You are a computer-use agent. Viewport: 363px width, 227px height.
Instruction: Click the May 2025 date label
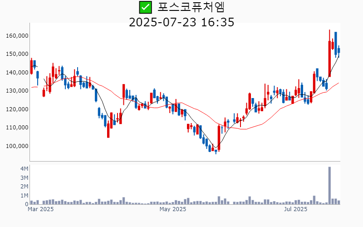(173, 209)
